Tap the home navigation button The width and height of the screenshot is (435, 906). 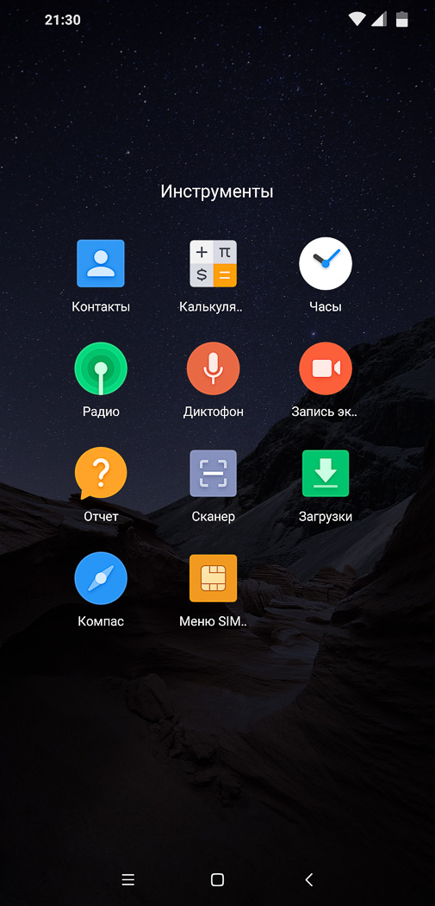217,879
